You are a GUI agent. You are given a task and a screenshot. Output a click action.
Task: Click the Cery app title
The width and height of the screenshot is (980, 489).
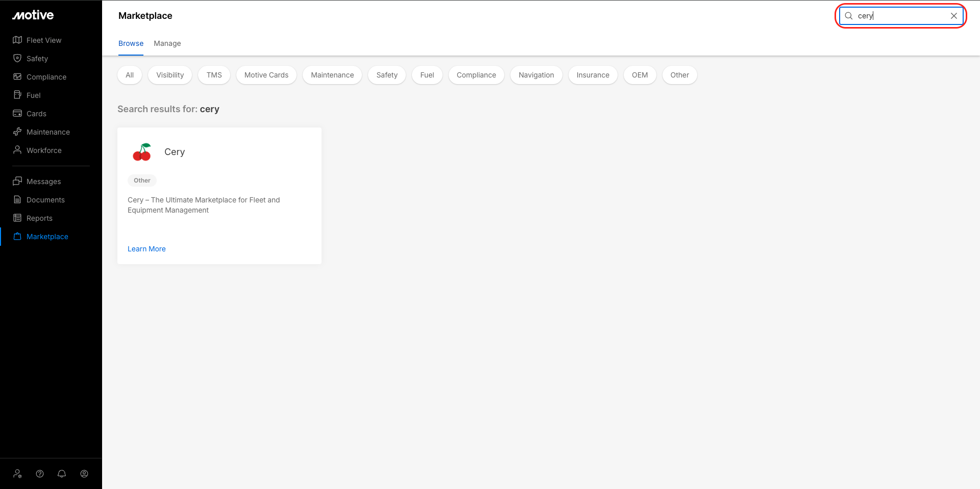tap(175, 152)
